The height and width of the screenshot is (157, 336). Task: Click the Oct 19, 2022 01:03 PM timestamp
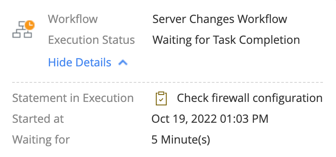coord(210,119)
